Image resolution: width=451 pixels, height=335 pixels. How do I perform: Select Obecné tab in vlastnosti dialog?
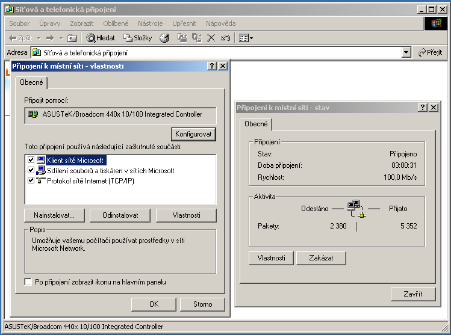(31, 82)
